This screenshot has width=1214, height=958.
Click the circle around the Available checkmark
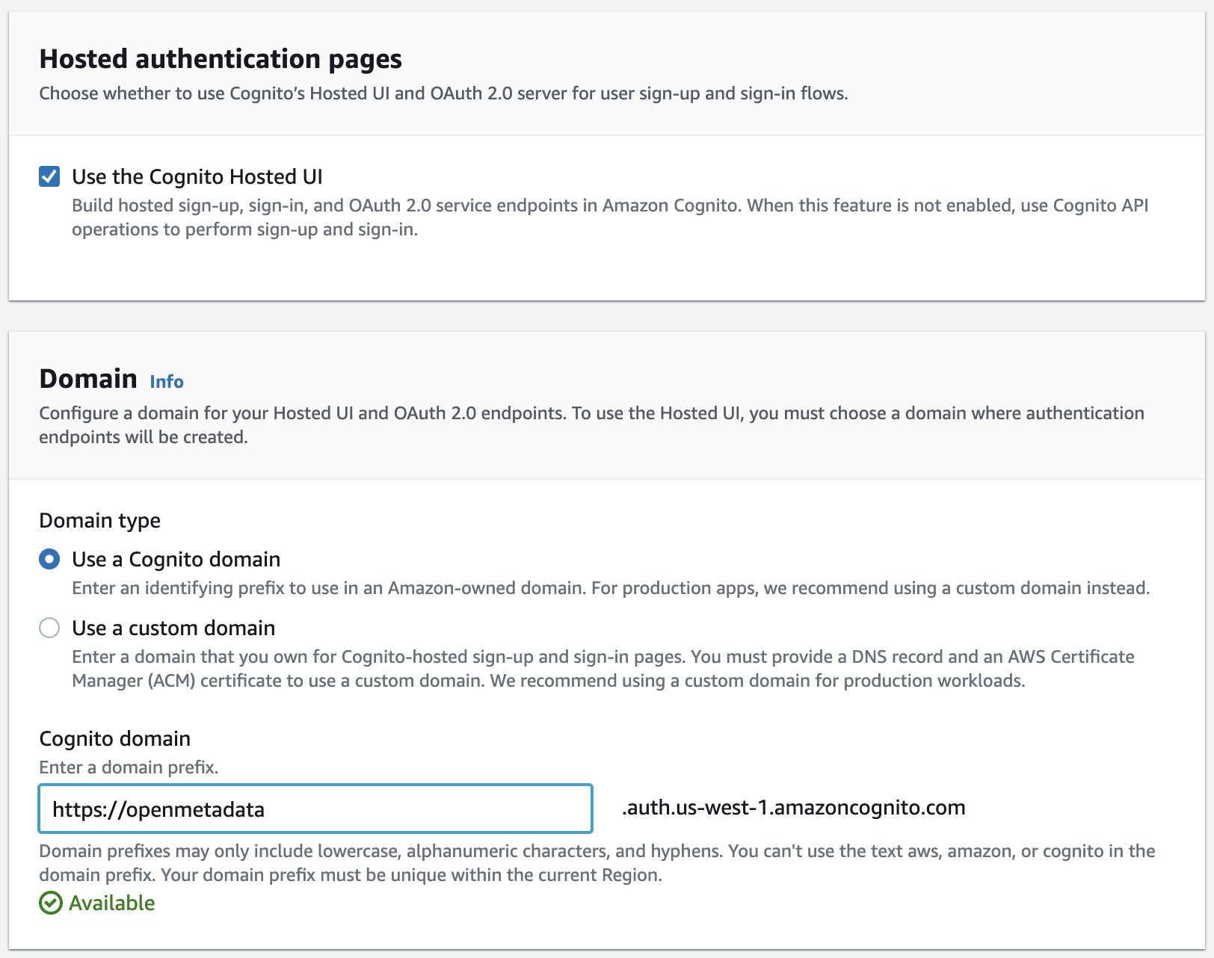tap(49, 903)
